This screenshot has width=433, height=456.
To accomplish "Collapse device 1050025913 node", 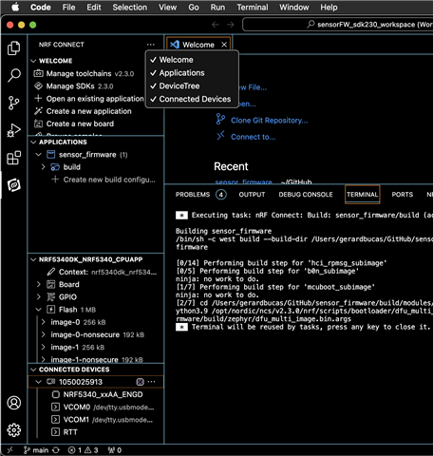I will (39, 382).
